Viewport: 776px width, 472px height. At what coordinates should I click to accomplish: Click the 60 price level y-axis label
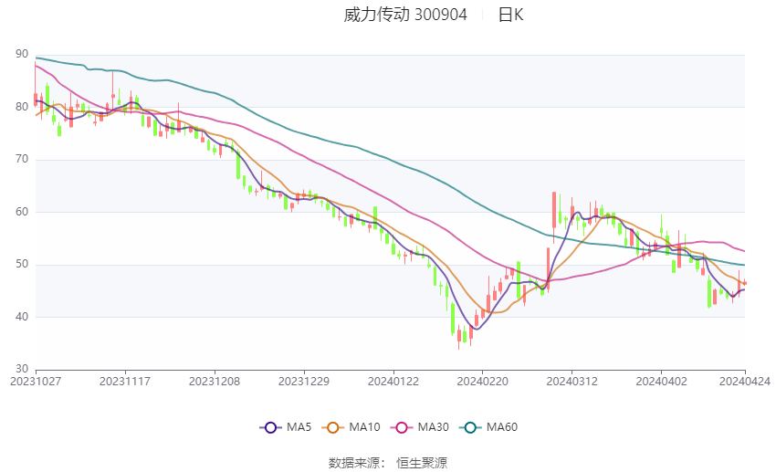point(21,212)
